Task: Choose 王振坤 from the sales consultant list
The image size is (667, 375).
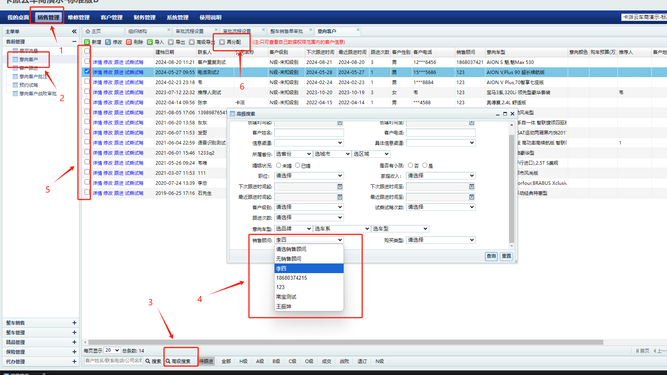Action: 284,306
